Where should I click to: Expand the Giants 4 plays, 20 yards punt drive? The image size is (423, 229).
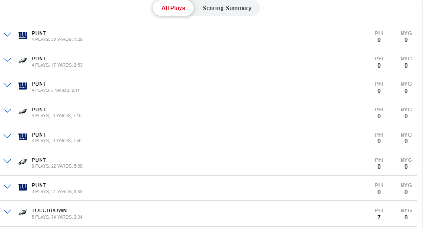7,35
